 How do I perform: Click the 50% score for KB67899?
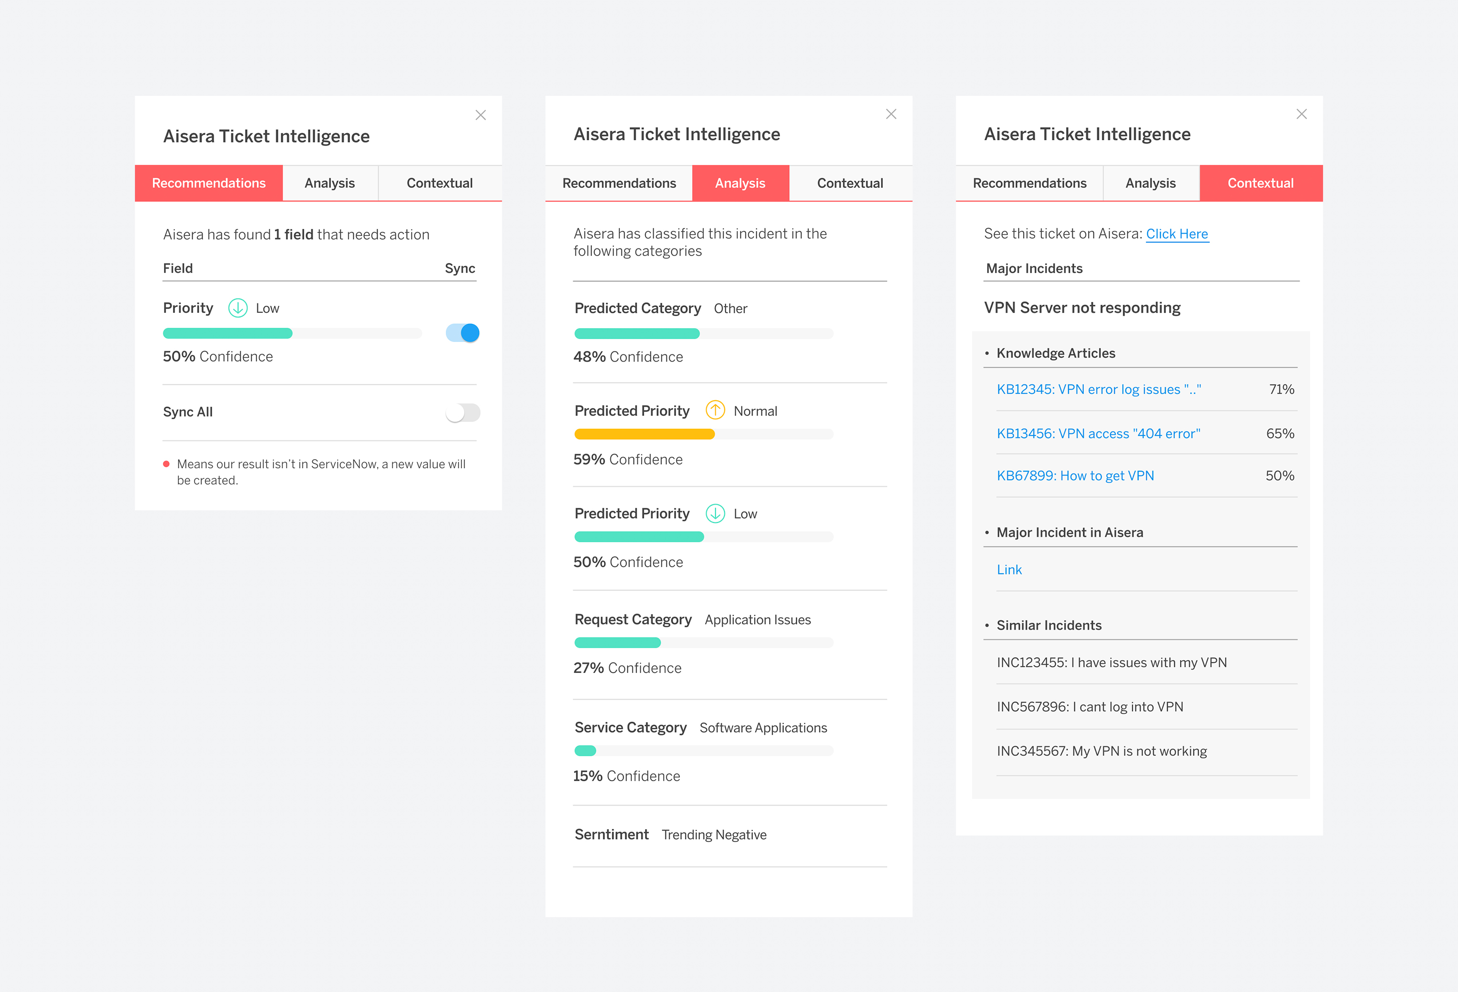pos(1280,475)
